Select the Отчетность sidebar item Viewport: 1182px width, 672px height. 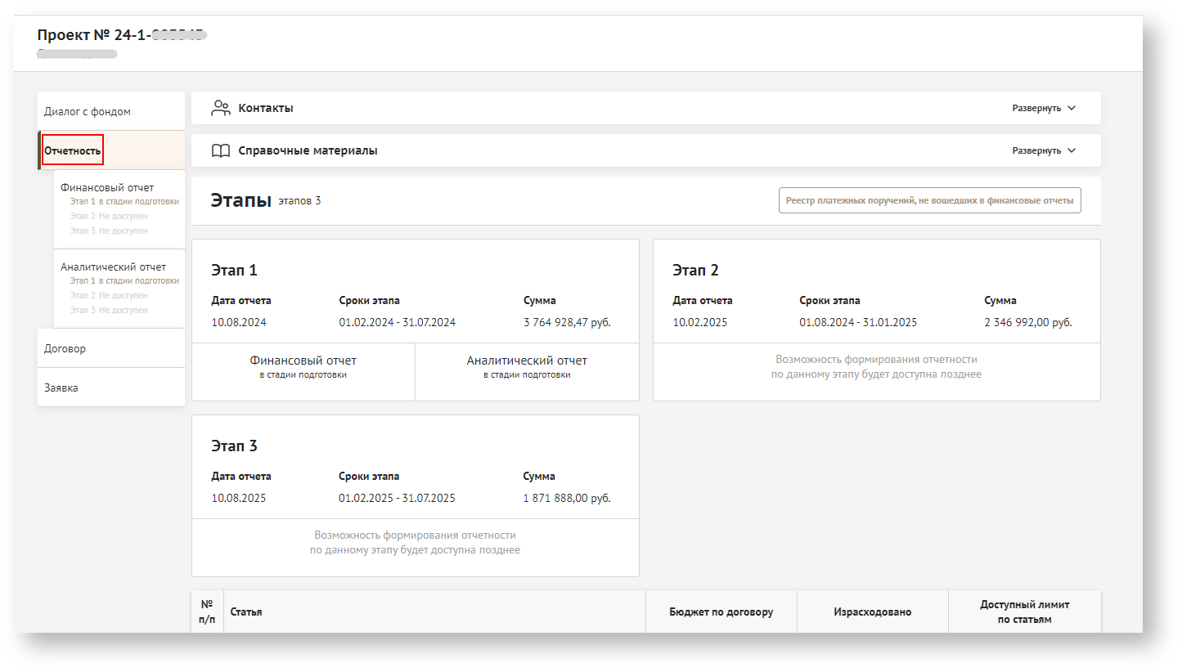pos(73,150)
